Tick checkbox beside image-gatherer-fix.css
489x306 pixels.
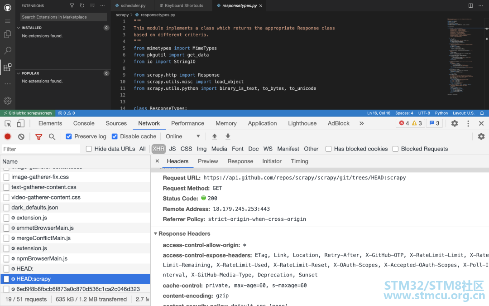click(x=6, y=177)
